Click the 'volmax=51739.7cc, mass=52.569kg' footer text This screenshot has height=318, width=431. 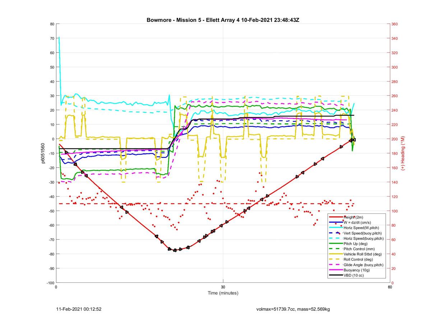[x=293, y=309]
